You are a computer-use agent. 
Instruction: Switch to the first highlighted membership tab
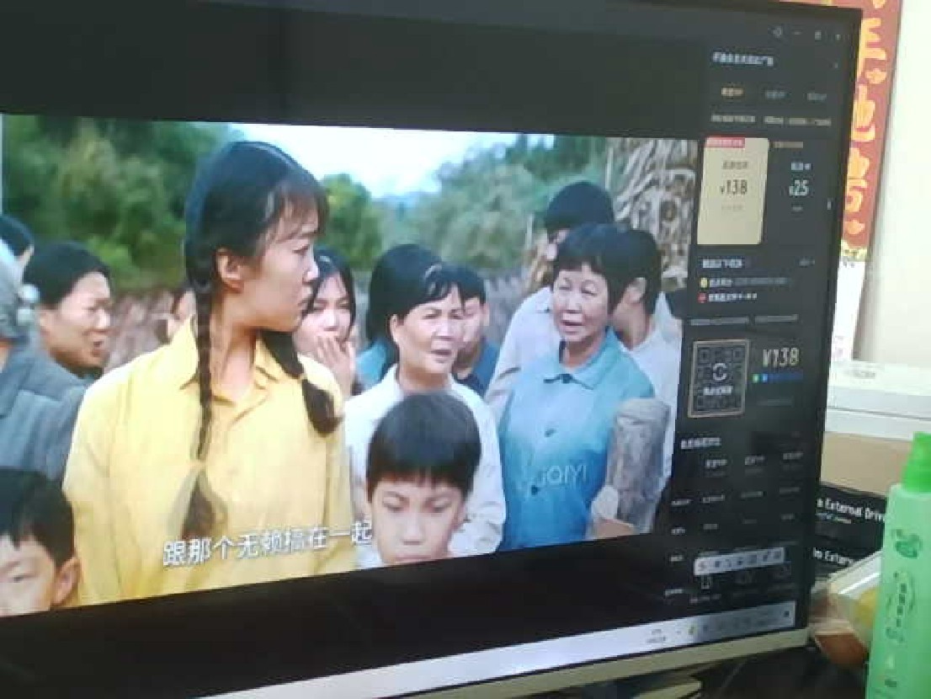[731, 93]
